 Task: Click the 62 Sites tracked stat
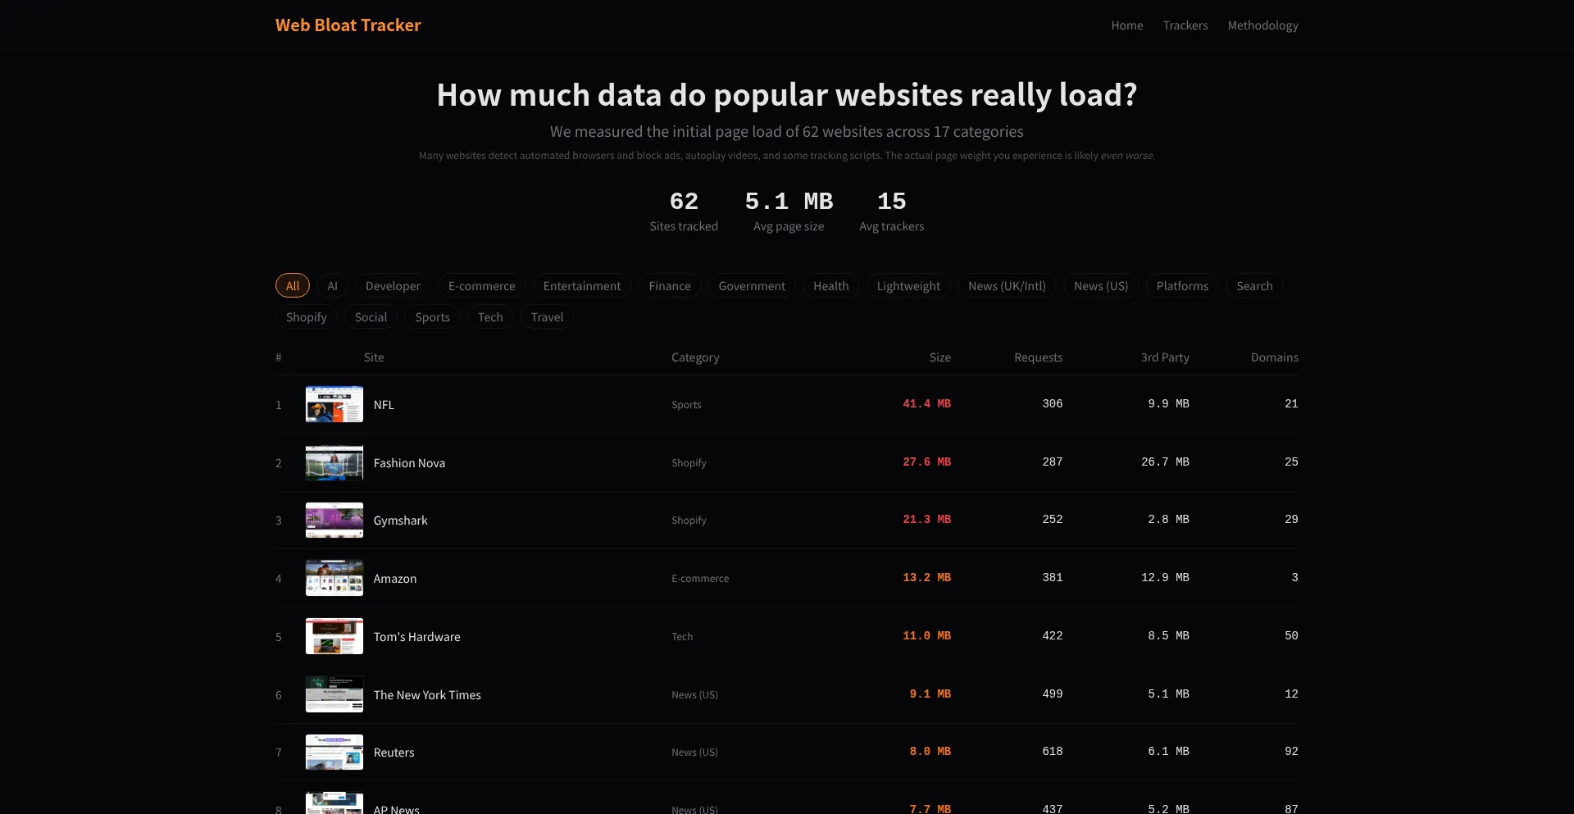click(684, 211)
